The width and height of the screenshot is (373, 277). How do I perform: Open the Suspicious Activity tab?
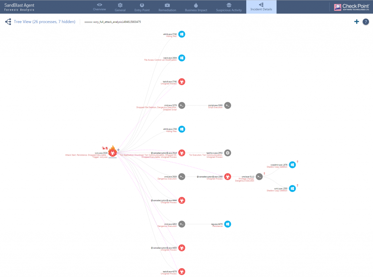tap(229, 7)
